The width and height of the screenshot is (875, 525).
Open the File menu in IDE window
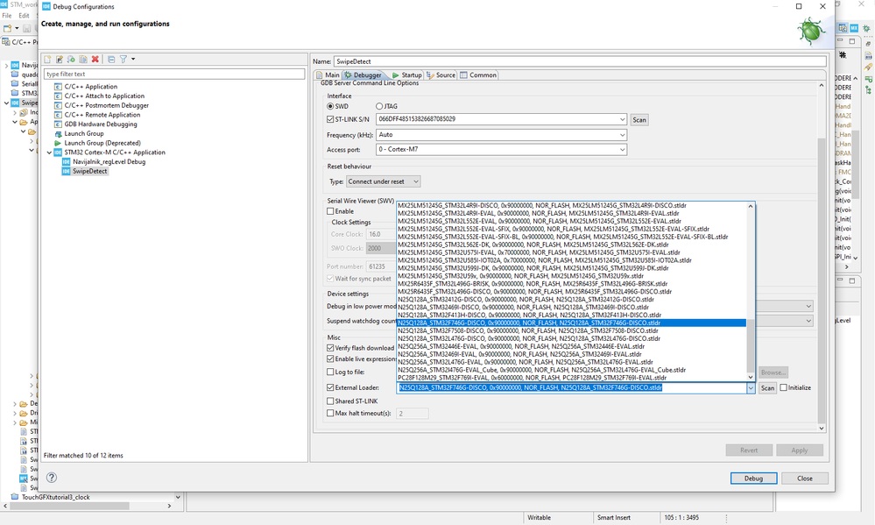point(7,16)
